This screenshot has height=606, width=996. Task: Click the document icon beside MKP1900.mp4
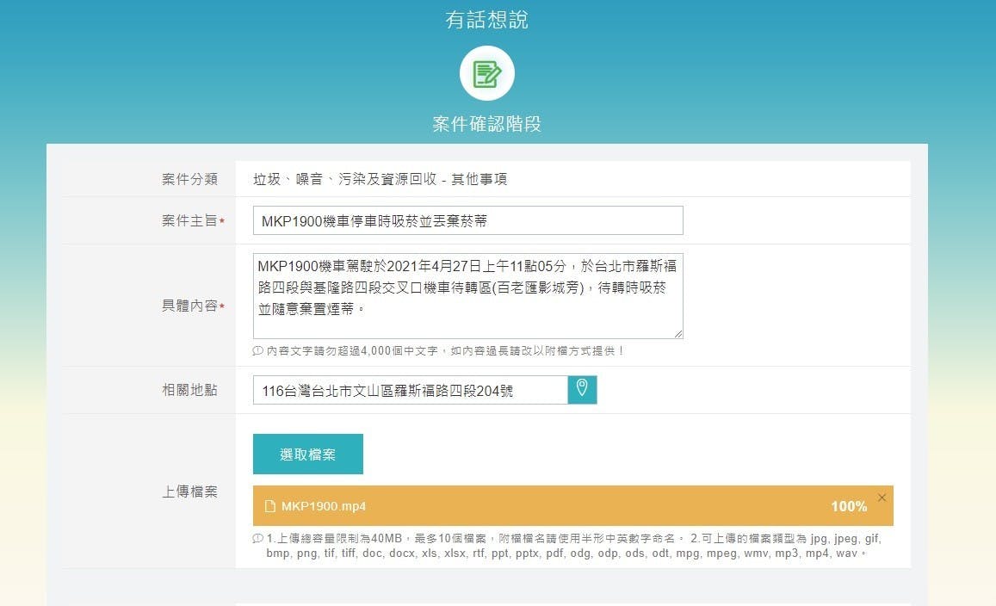coord(269,506)
